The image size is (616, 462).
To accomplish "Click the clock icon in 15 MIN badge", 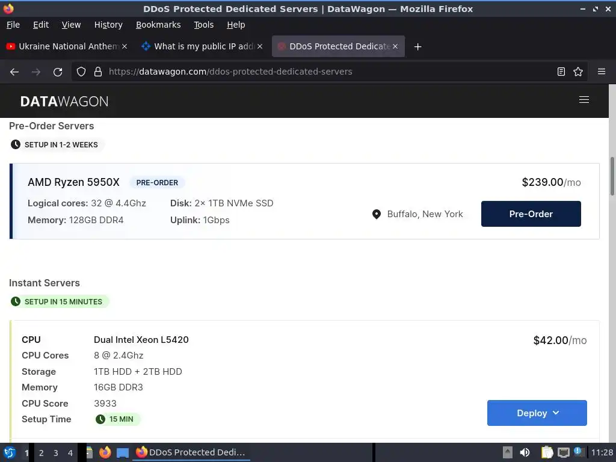I will [100, 419].
